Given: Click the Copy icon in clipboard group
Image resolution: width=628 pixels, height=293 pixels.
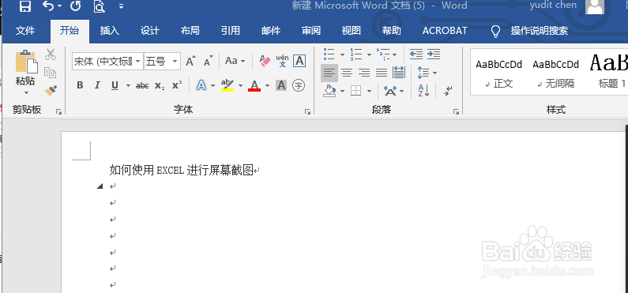Looking at the screenshot, I should tap(50, 73).
